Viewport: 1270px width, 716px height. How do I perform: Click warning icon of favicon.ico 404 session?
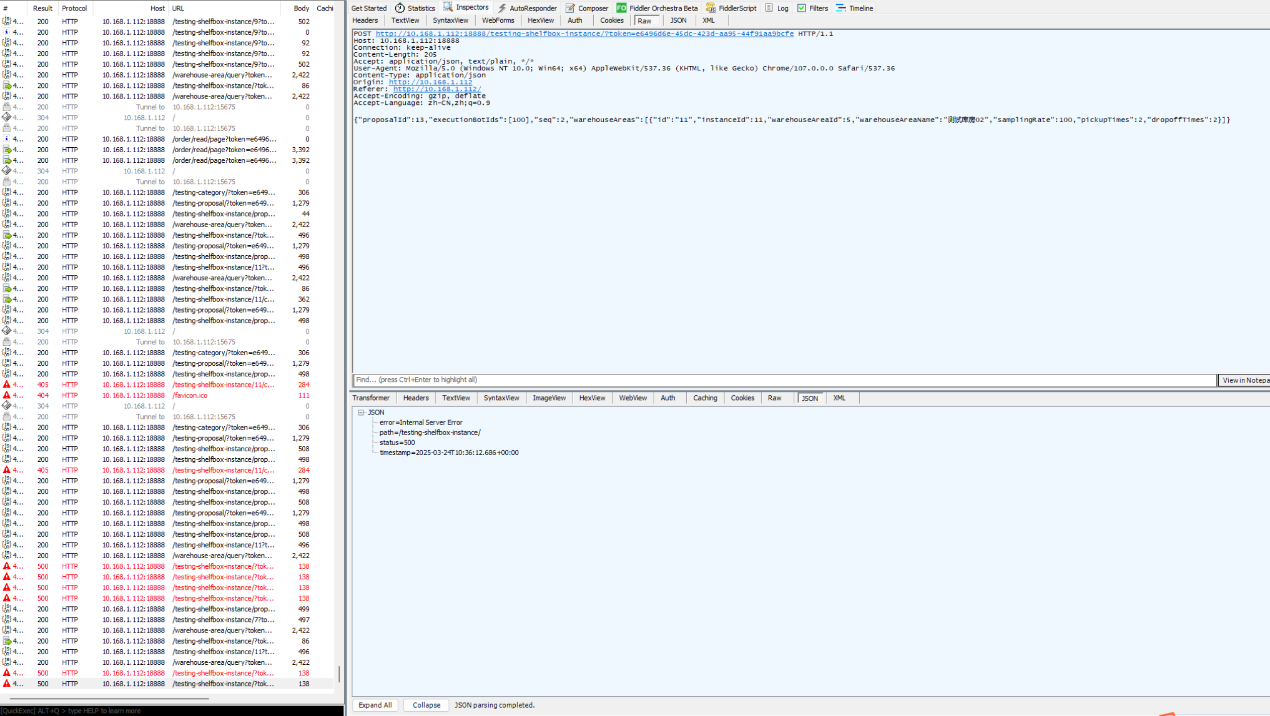click(x=7, y=395)
